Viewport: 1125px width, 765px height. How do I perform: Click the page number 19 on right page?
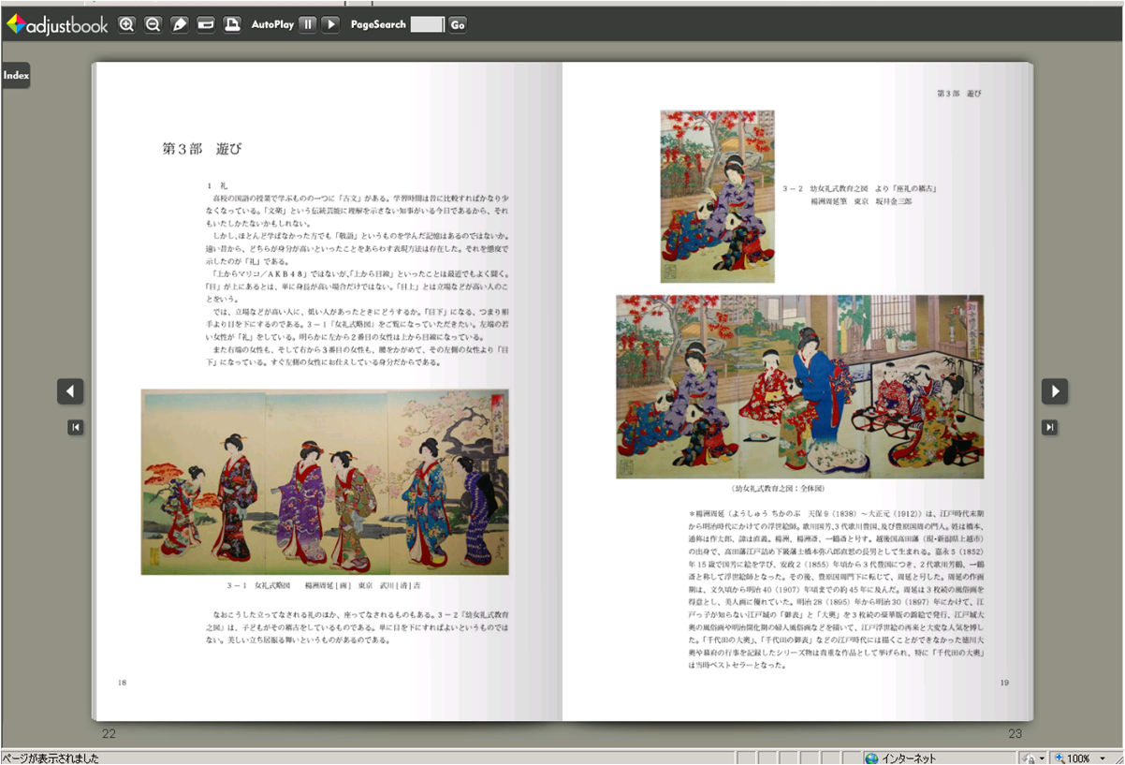(1004, 683)
